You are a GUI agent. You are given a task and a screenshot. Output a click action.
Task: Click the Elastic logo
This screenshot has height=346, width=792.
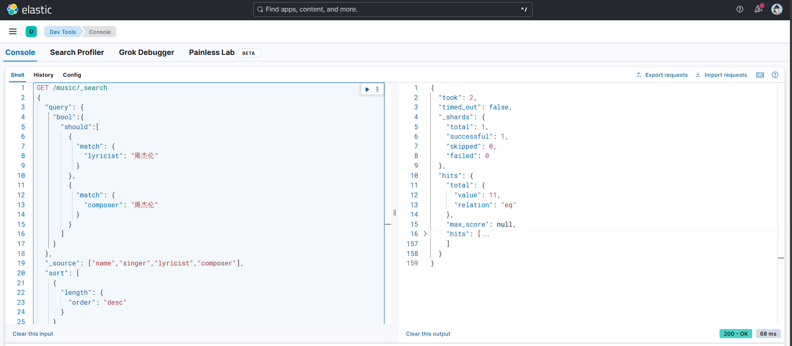click(x=29, y=9)
